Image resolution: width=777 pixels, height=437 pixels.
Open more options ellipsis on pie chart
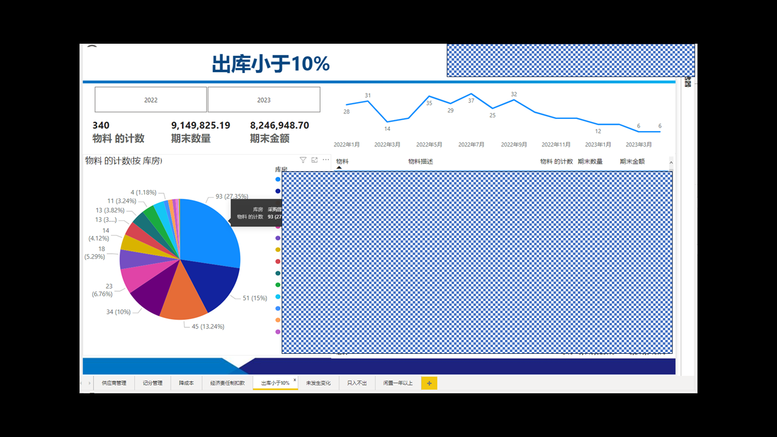(x=326, y=160)
